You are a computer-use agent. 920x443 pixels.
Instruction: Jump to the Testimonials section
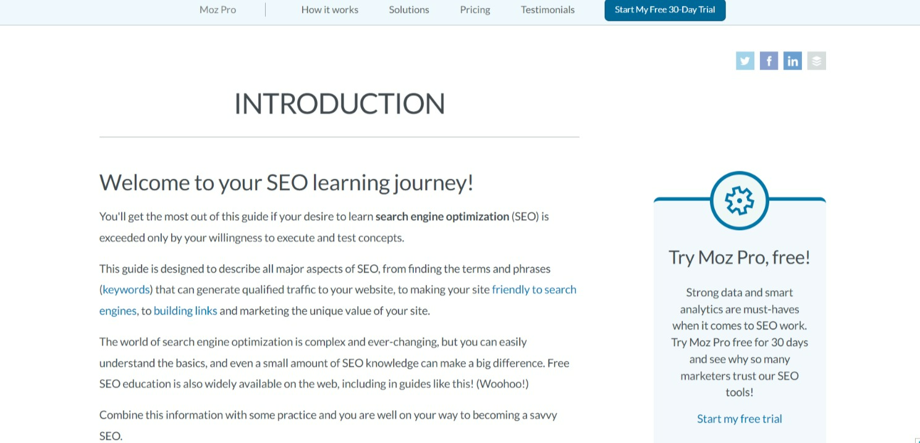coord(547,10)
